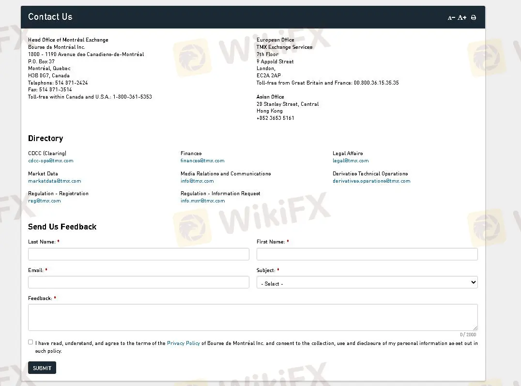Viewport: 521px width, 386px height.
Task: Click into the Feedback text area
Action: tap(253, 317)
